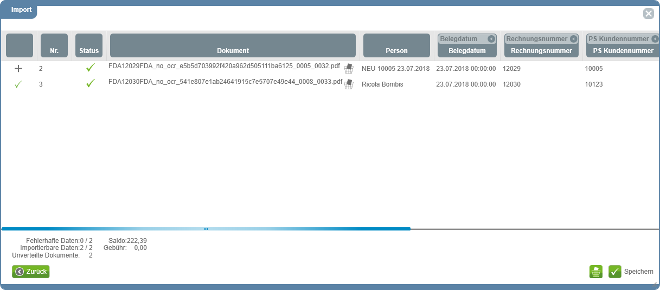Click green status checkmark in row 2

90,68
